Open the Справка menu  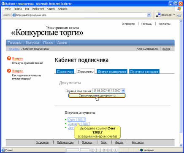point(63,9)
